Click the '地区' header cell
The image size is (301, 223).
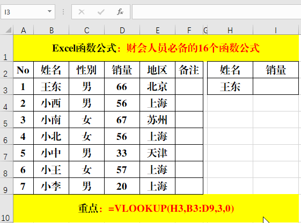tap(157, 70)
